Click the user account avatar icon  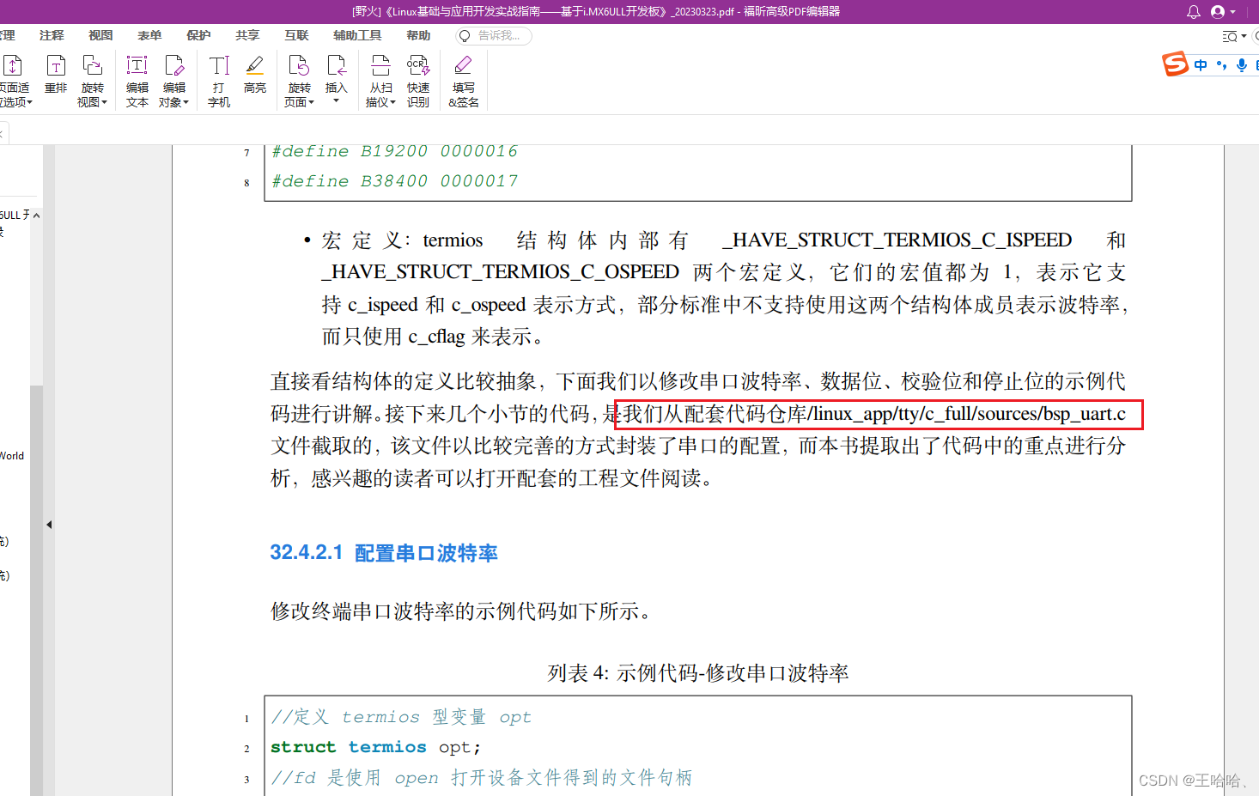coord(1218,12)
